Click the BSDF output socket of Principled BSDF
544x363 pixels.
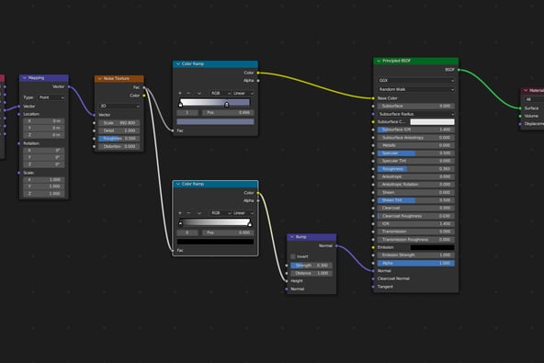(x=459, y=70)
